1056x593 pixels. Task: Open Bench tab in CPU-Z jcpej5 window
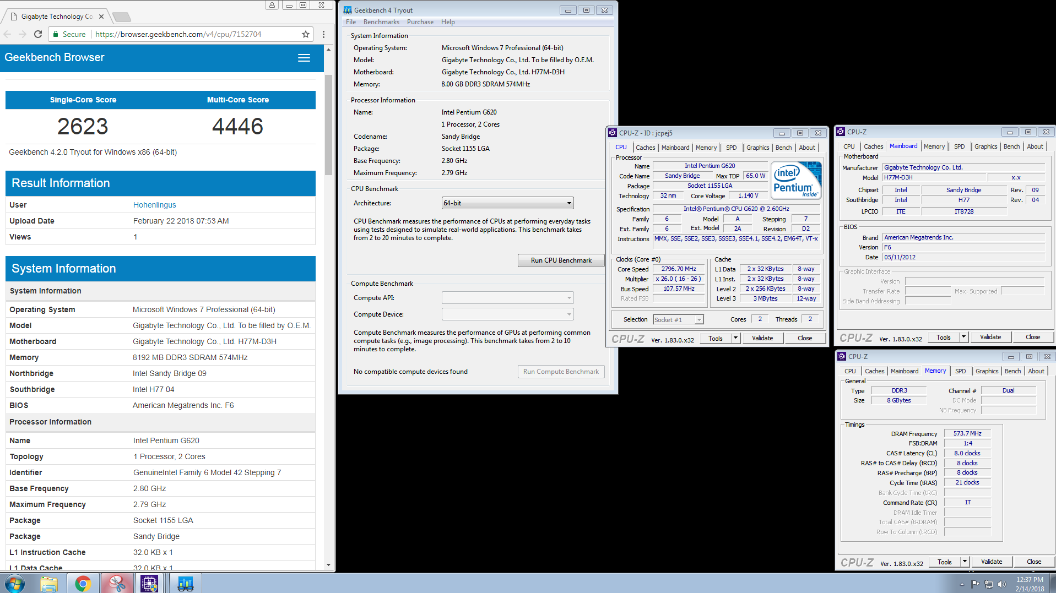point(783,148)
